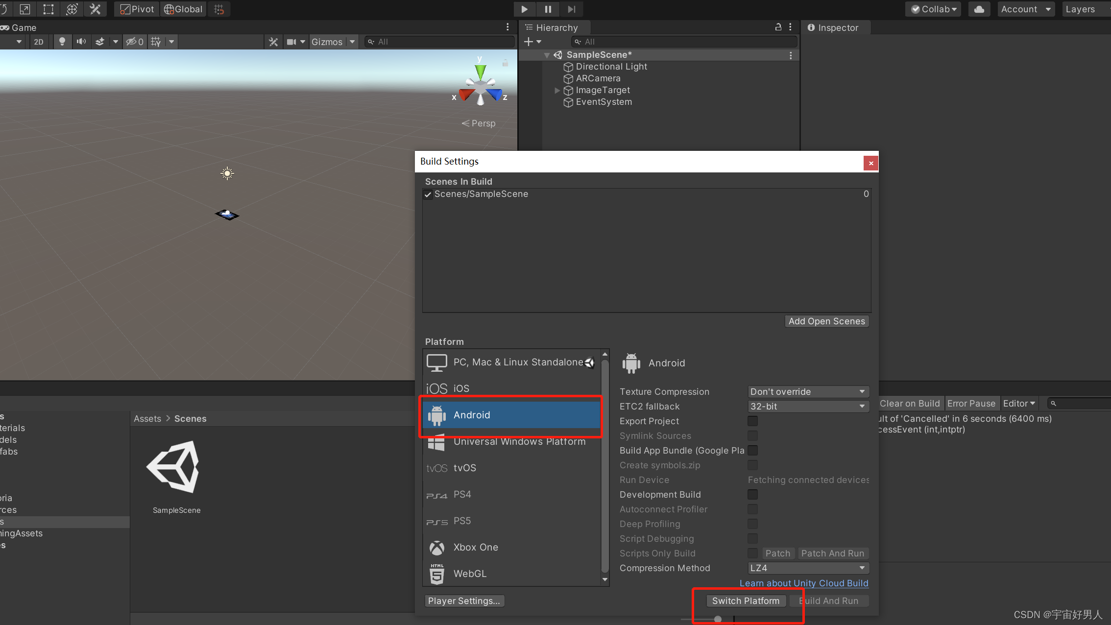Open the Account dropdown
Viewport: 1111px width, 625px height.
pyautogui.click(x=1026, y=9)
